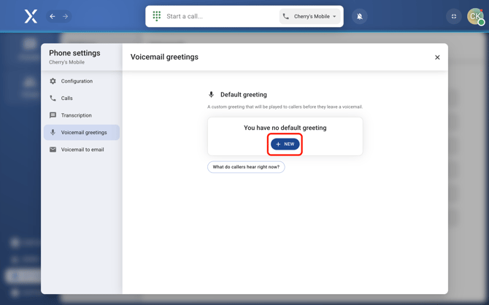
Task: Open the Transcription settings section
Action: (76, 115)
